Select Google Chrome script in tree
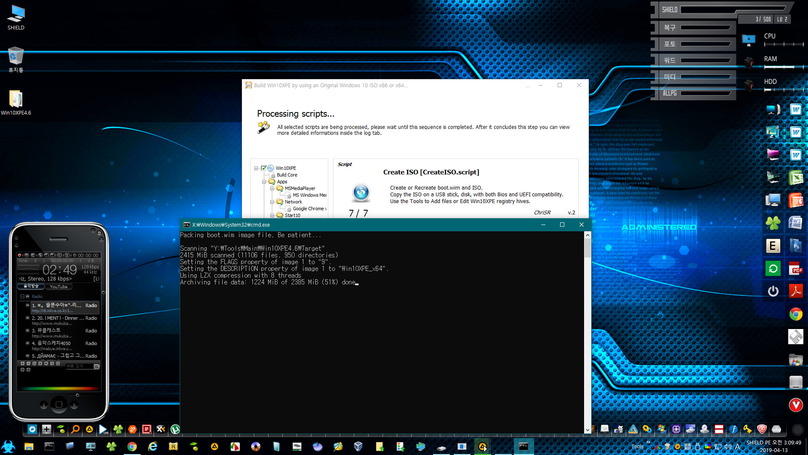This screenshot has height=455, width=808. 309,209
